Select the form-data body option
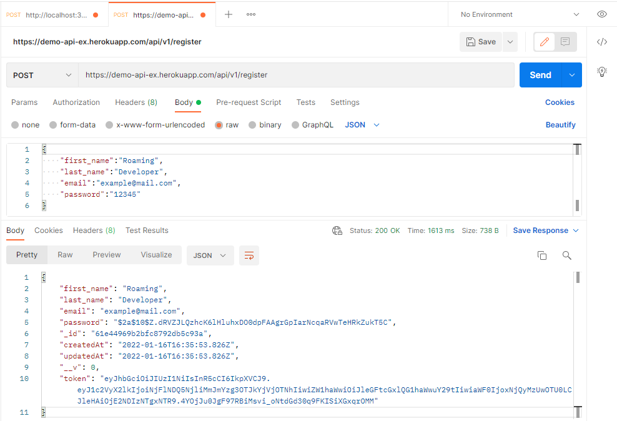This screenshot has width=617, height=421. pos(72,125)
